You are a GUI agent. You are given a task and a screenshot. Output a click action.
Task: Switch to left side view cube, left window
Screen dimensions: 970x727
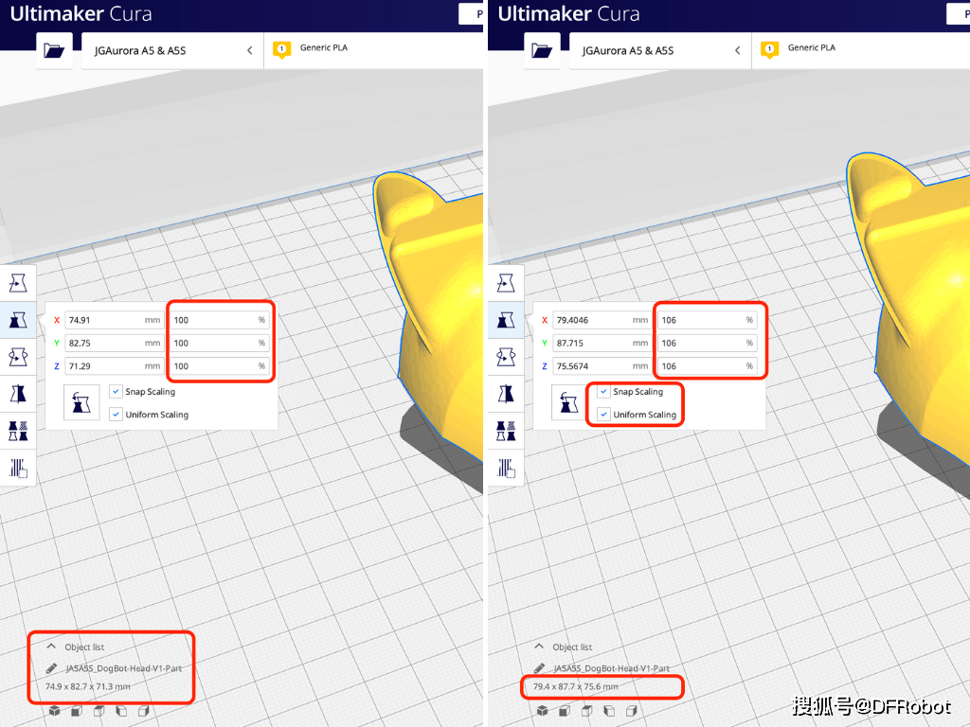point(121,711)
